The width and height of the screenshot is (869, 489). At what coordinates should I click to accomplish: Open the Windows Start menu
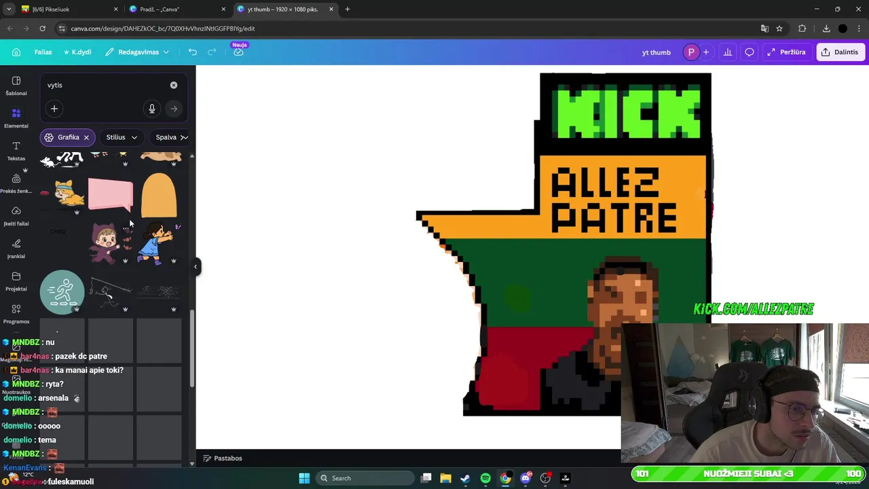304,478
